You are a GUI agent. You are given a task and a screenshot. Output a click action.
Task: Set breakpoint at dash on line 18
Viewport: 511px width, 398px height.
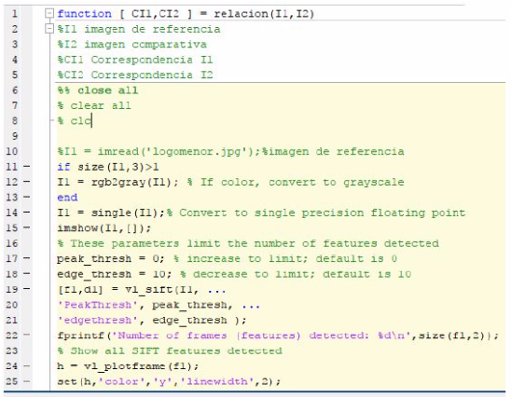(x=27, y=274)
